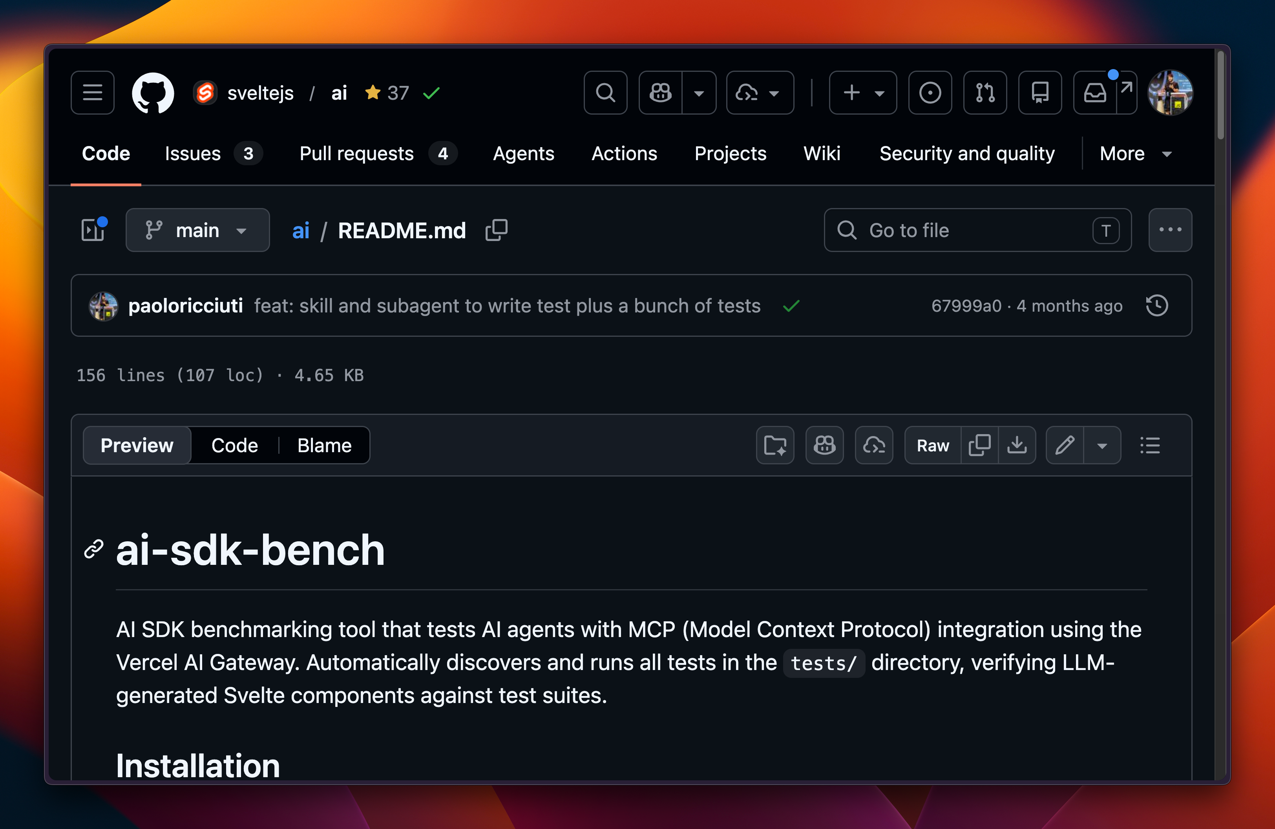Open notifications in new tab arrow
This screenshot has height=829, width=1275.
(x=1127, y=93)
